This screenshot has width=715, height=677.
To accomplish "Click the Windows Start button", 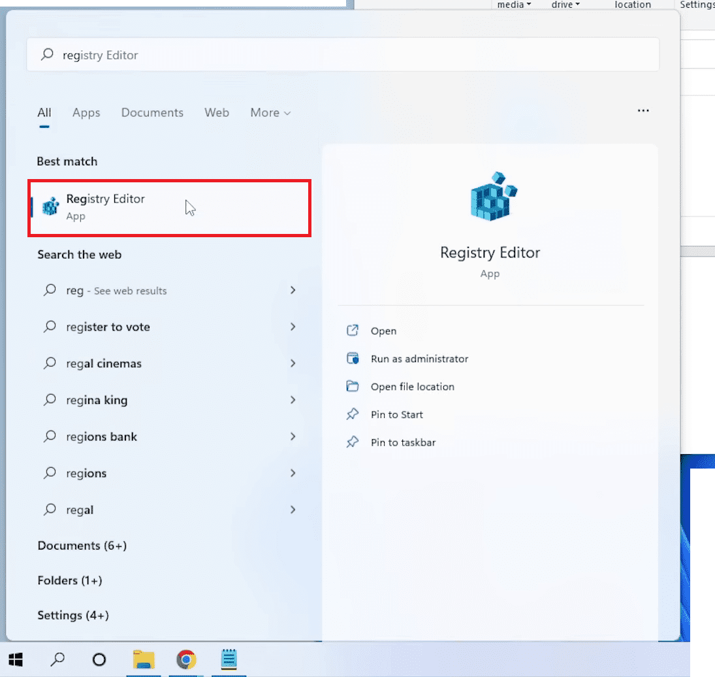I will (x=15, y=660).
